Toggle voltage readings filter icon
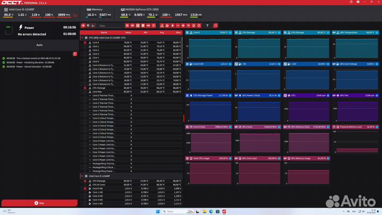The width and height of the screenshot is (382, 215). pos(167,25)
